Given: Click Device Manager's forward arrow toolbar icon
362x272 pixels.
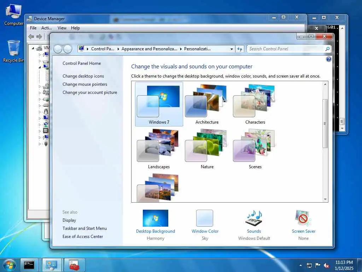Looking at the screenshot, I should pyautogui.click(x=39, y=36).
